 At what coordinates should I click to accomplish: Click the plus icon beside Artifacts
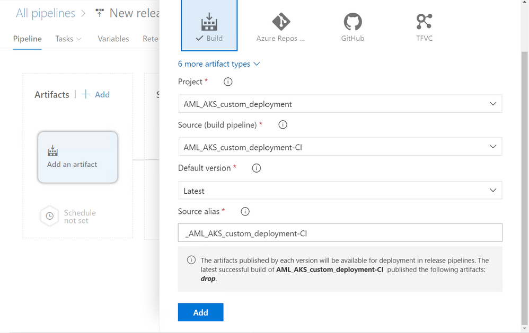[86, 94]
